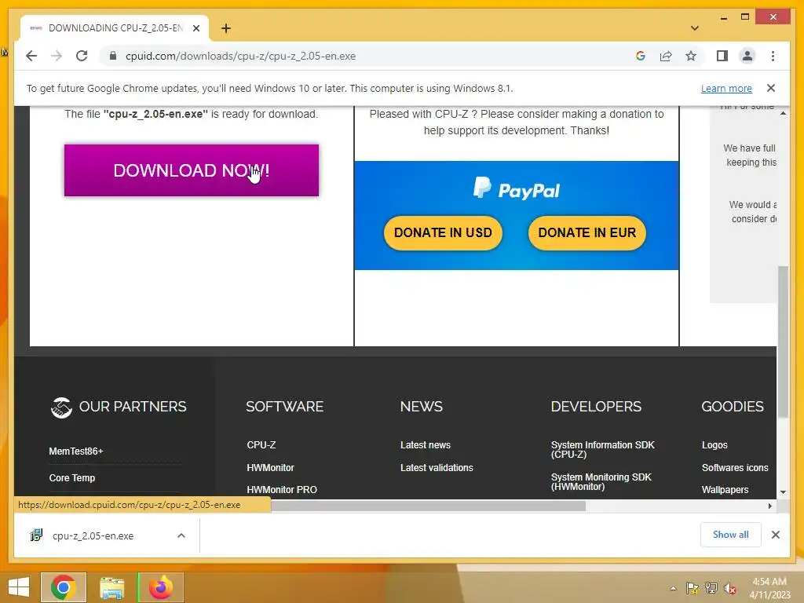This screenshot has height=603, width=804.
Task: Share this page using share icon
Action: (x=666, y=56)
